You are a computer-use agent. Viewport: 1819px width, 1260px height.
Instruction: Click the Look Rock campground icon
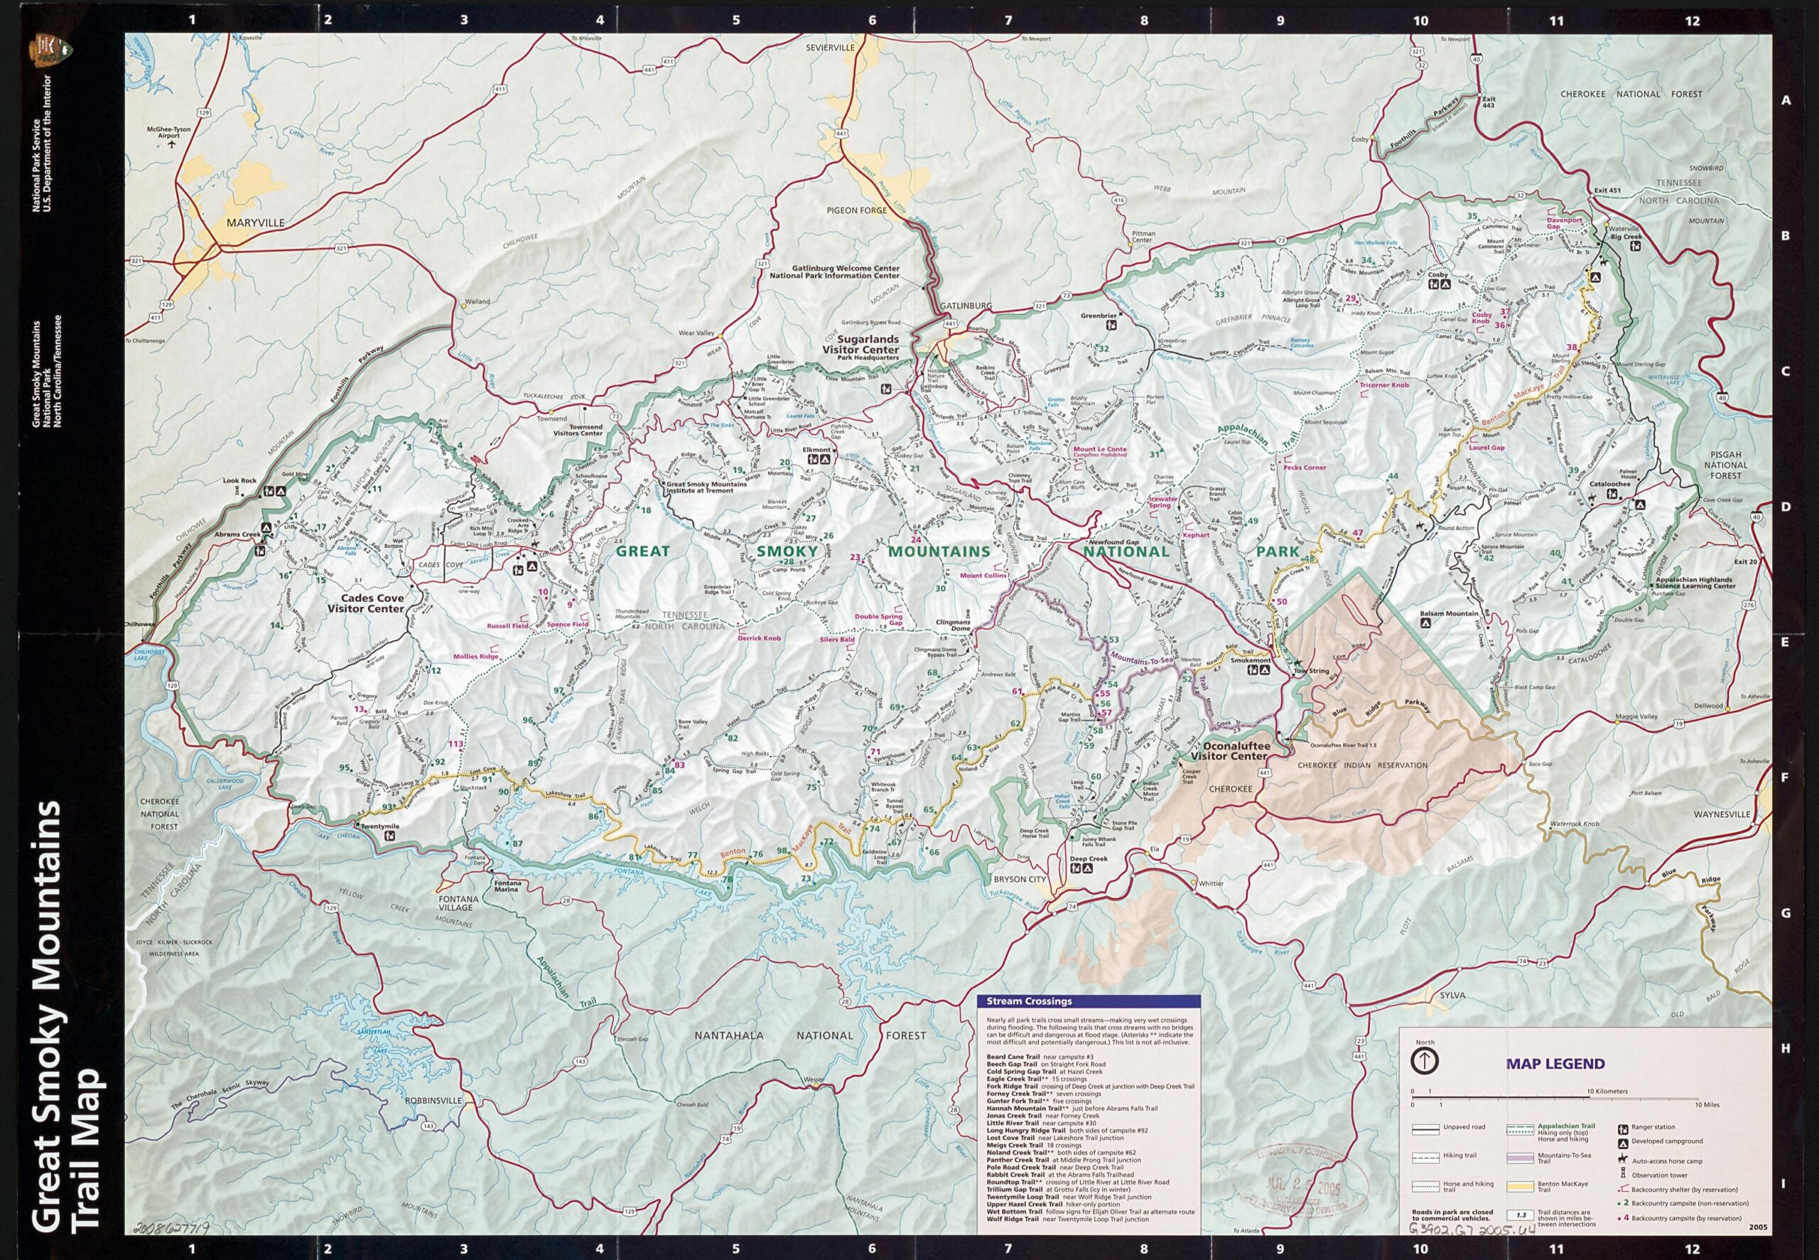click(x=279, y=490)
